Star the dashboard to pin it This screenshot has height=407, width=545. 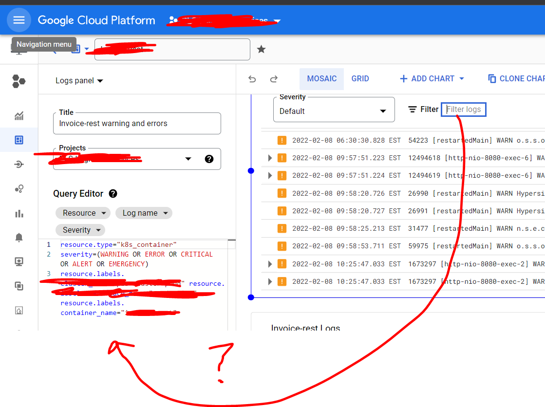coord(261,49)
